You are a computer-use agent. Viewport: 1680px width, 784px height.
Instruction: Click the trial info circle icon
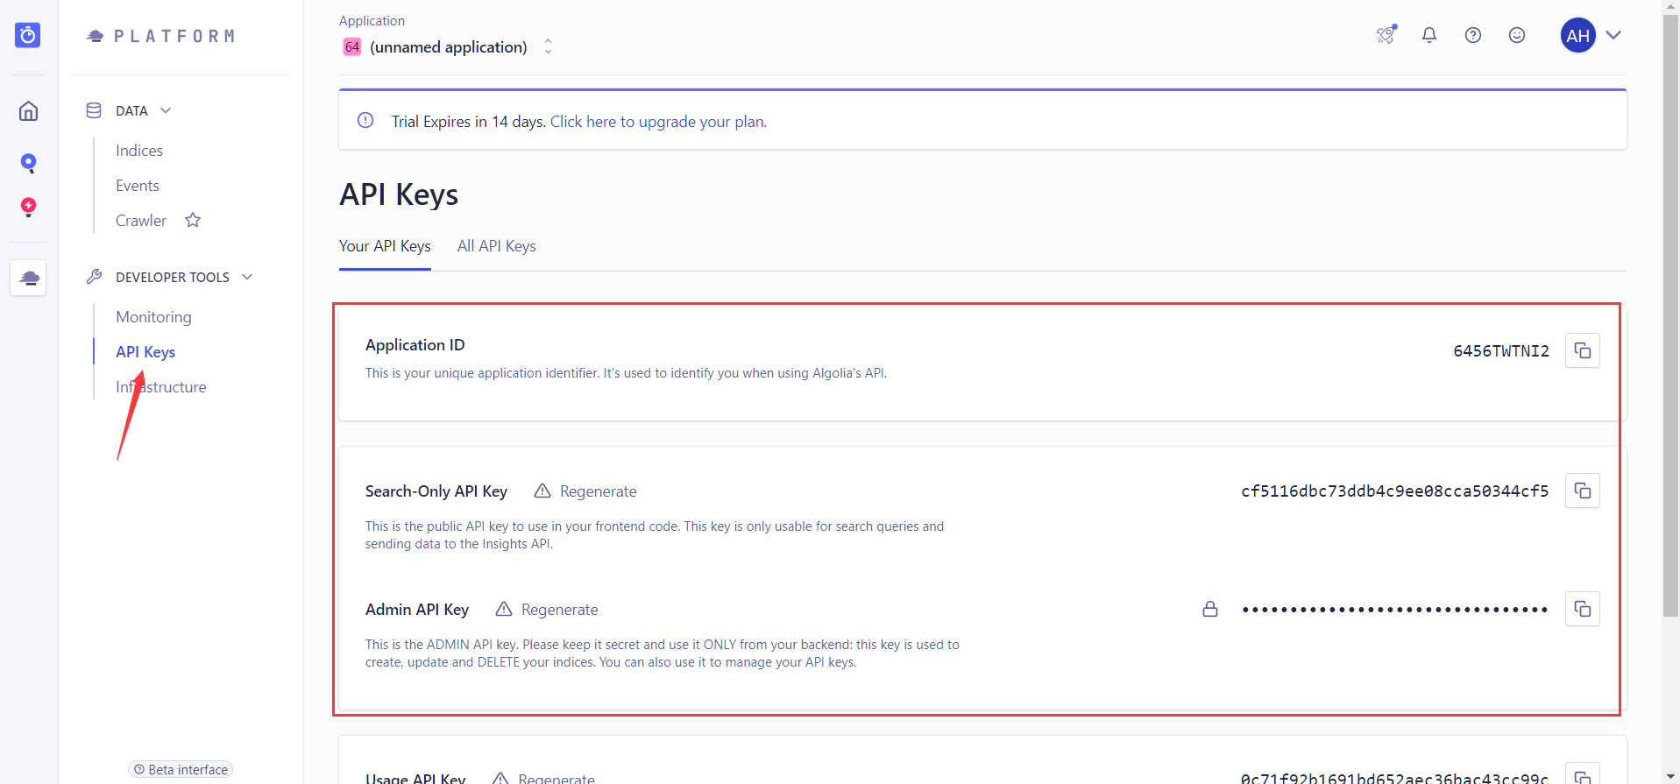point(365,121)
